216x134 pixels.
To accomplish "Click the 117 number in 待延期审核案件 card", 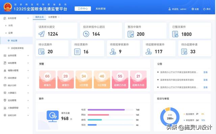I will pyautogui.click(x=159, y=52).
